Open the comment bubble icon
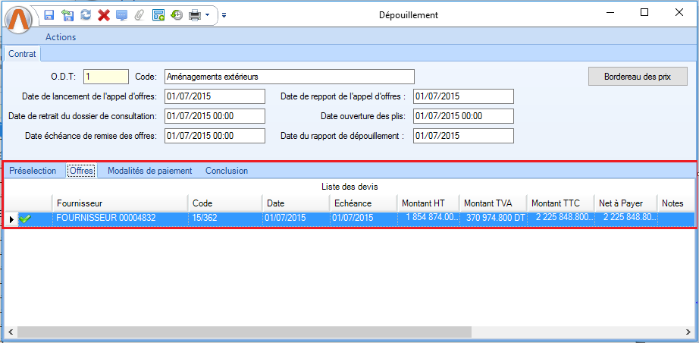The width and height of the screenshot is (699, 343). (x=121, y=14)
